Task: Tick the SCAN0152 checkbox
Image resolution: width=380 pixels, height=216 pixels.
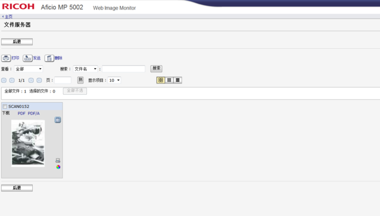Action: (5, 107)
